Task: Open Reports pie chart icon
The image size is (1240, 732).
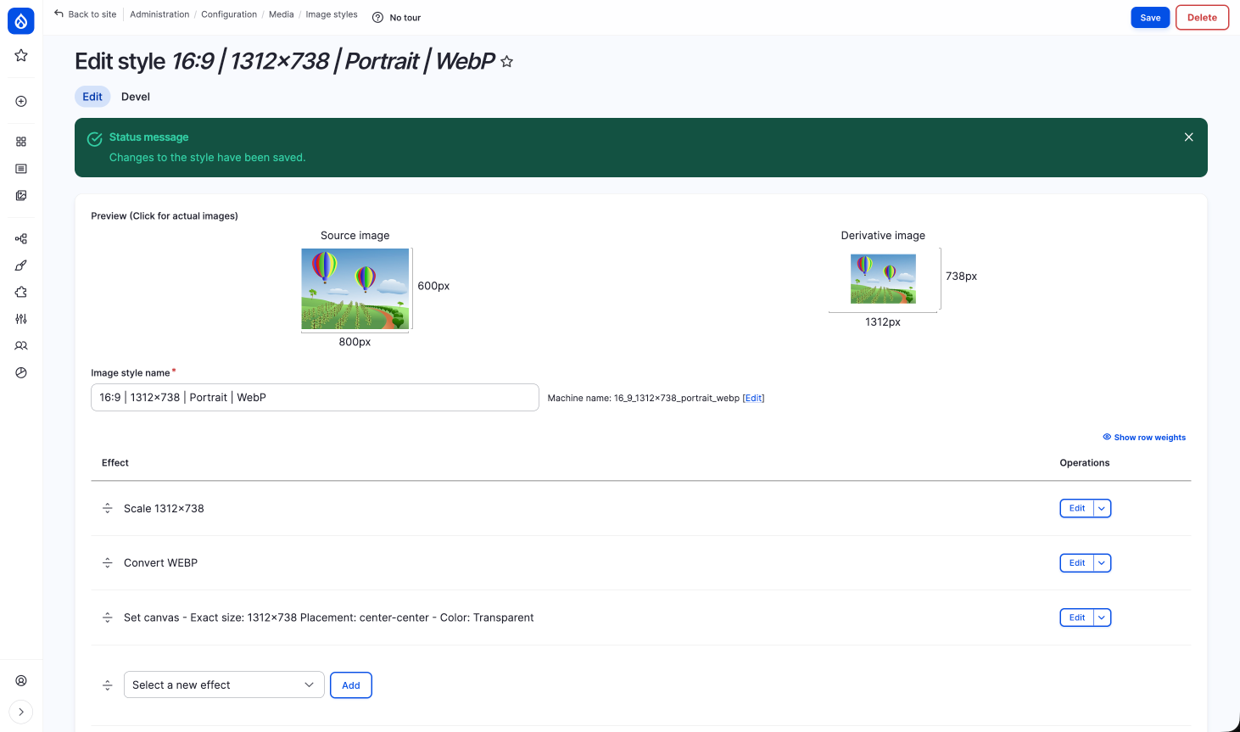Action: [x=21, y=373]
